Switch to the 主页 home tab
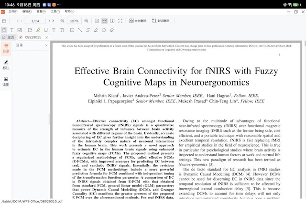 [8, 37]
